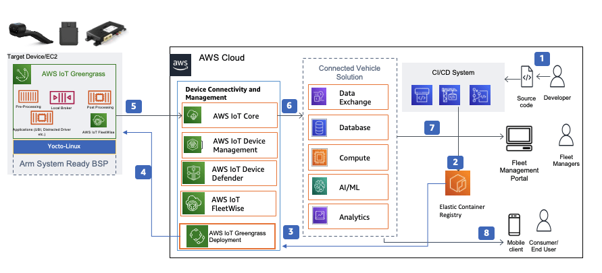
Task: Click the Mobile client phone icon
Action: pyautogui.click(x=514, y=224)
